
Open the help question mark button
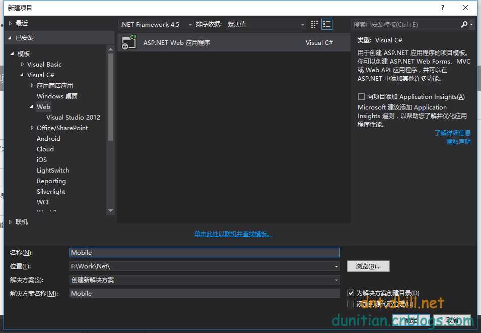442,8
